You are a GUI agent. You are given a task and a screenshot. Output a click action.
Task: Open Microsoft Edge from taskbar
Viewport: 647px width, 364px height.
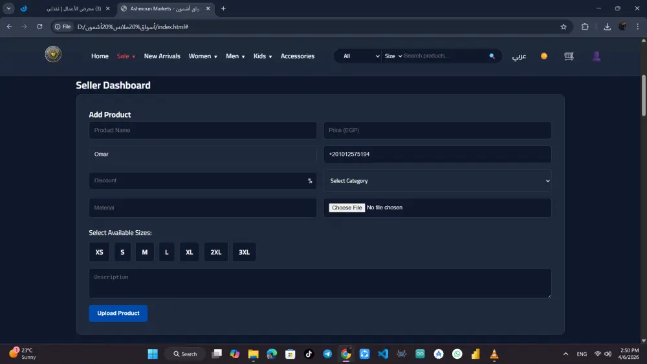272,354
